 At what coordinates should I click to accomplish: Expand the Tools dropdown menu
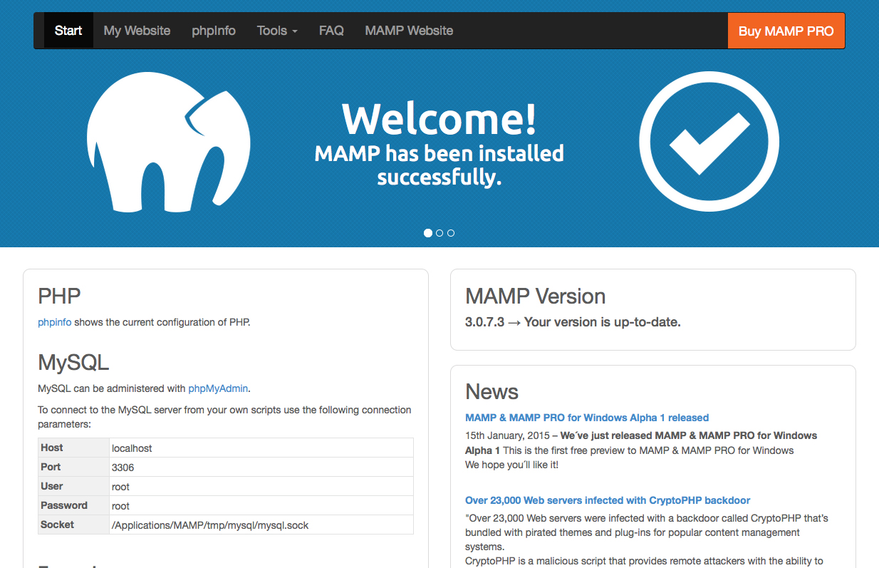tap(277, 31)
